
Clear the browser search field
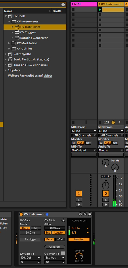[63, 4]
